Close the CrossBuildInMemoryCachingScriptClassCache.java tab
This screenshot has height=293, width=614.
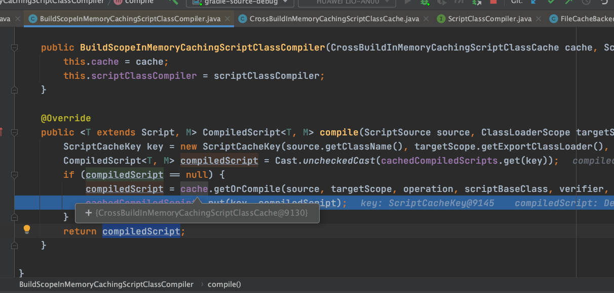(x=425, y=19)
